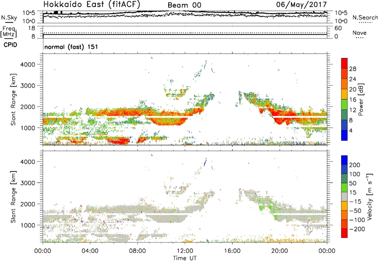Click the '18' frequency axis value
This screenshot has width=378, height=261.
32,28
